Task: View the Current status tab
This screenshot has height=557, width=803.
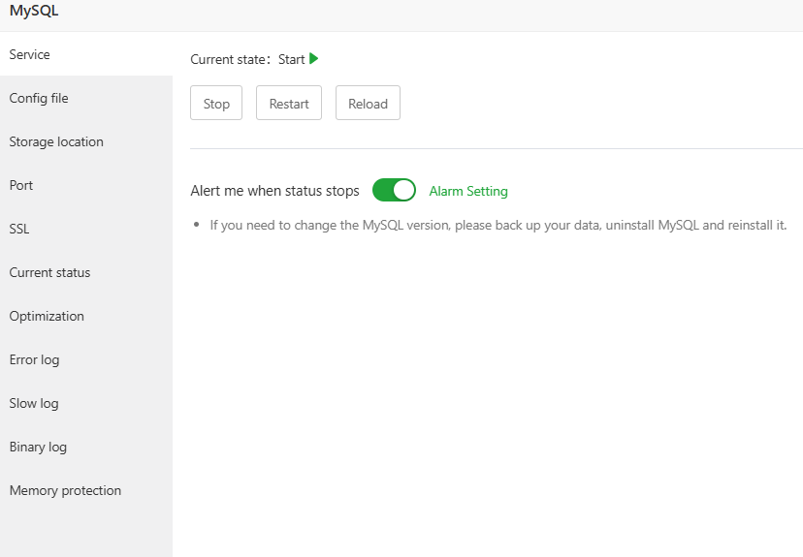Action: (49, 273)
